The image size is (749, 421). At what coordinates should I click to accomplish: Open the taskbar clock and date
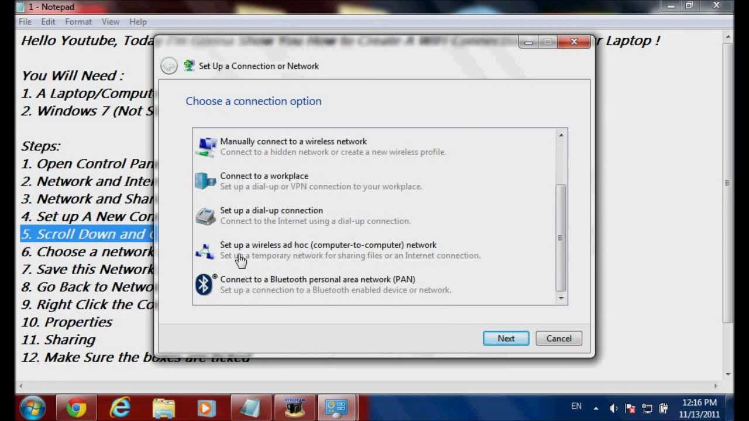tap(700, 408)
